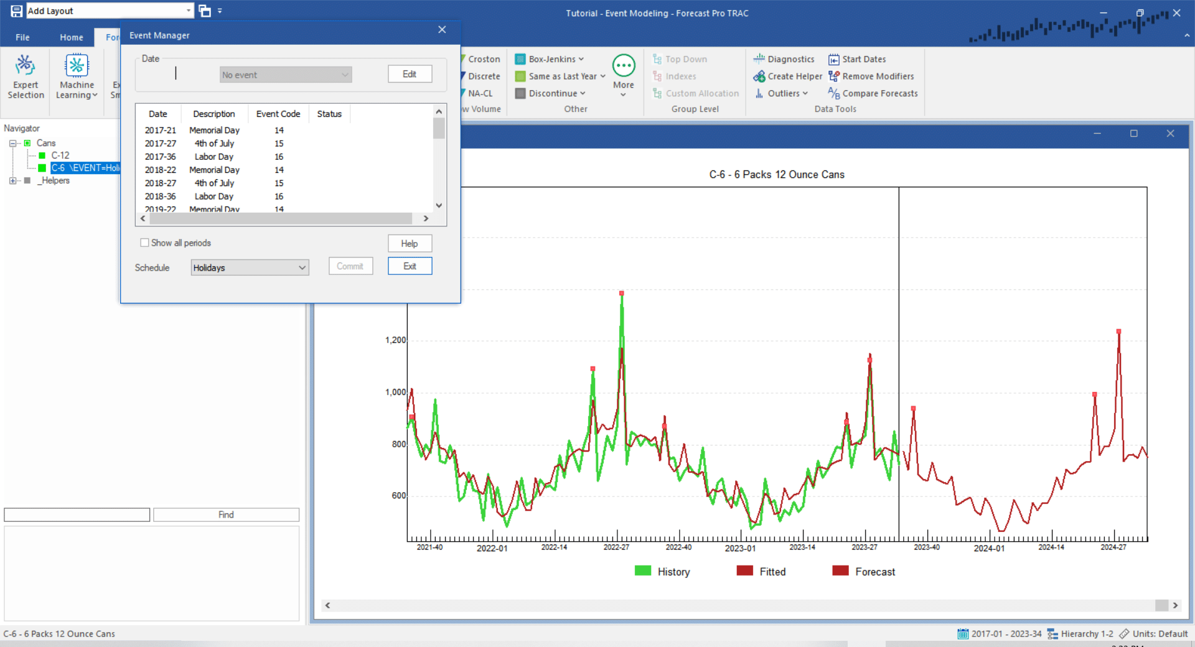This screenshot has height=647, width=1195.
Task: Enable the Show all periods checkbox
Action: pos(144,243)
